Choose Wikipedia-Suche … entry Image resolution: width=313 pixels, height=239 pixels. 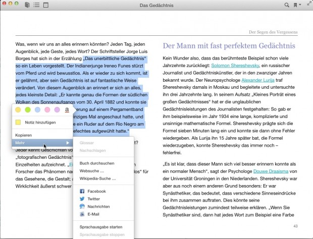(x=97, y=178)
